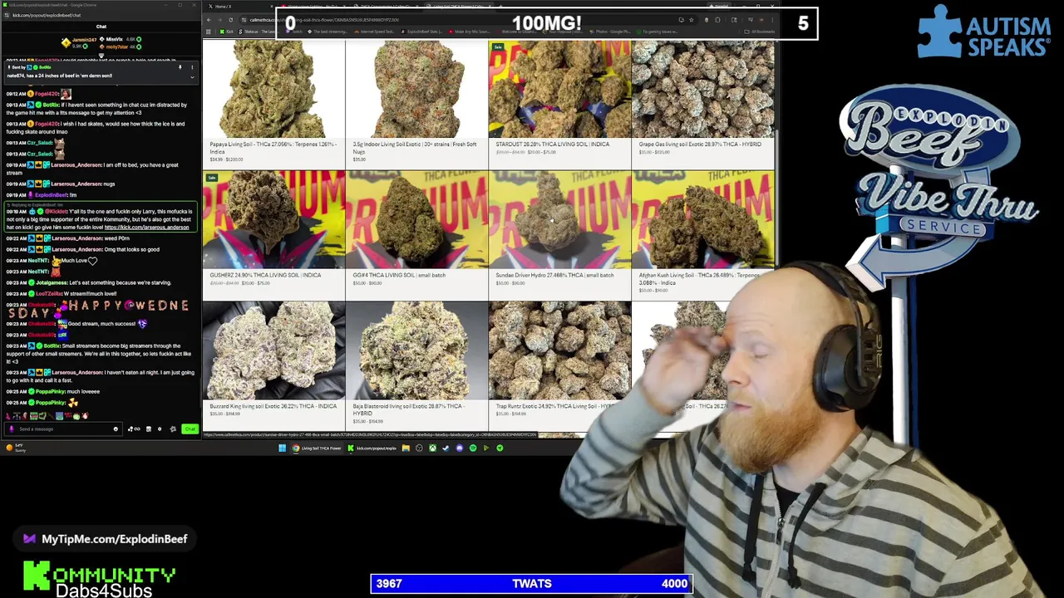Click Sundae Driver Hydro 27.468% THCA title

pyautogui.click(x=554, y=275)
